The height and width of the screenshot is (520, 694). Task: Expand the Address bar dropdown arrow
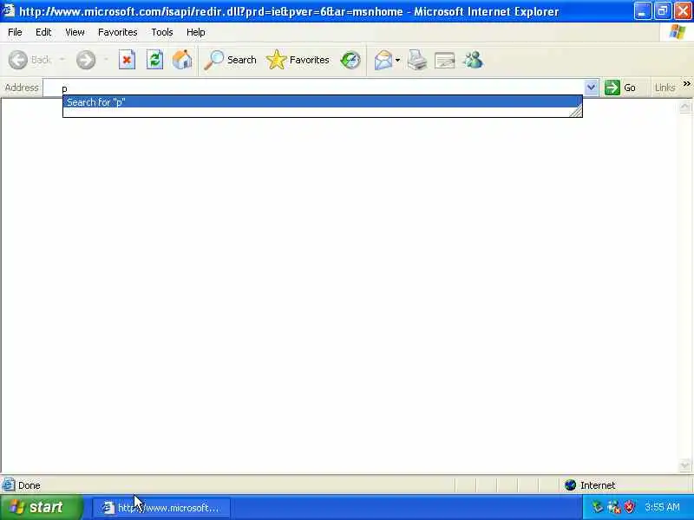pyautogui.click(x=591, y=88)
